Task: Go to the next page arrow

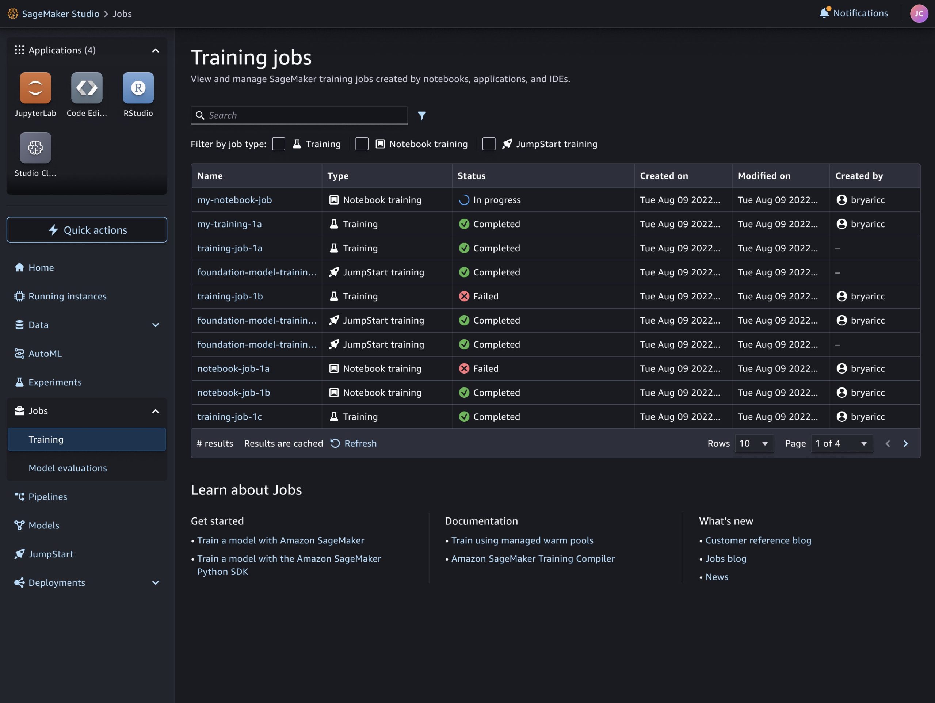Action: click(905, 443)
